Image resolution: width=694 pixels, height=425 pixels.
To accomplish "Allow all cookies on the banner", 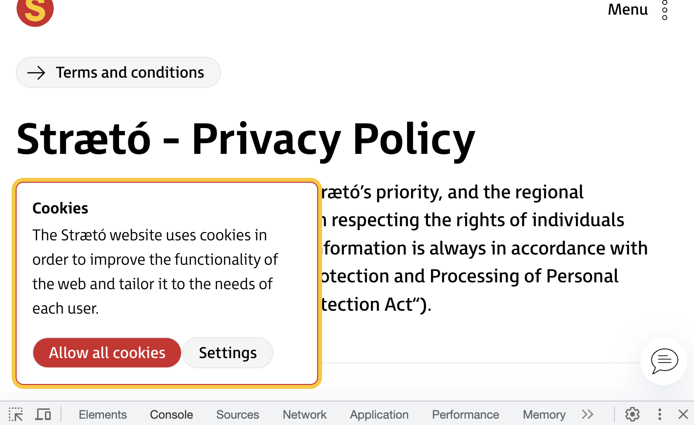I will (106, 352).
